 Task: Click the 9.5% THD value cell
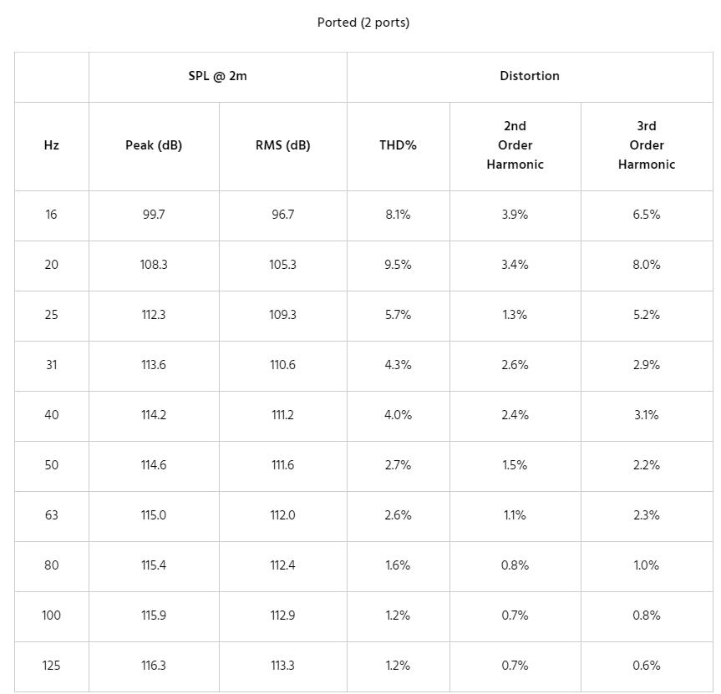coord(398,265)
